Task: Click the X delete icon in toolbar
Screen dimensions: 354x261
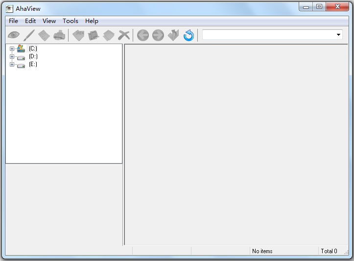Action: [124, 35]
